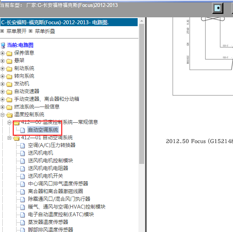Open 离合器和离合器激磁线圈 diagram

coord(55,191)
